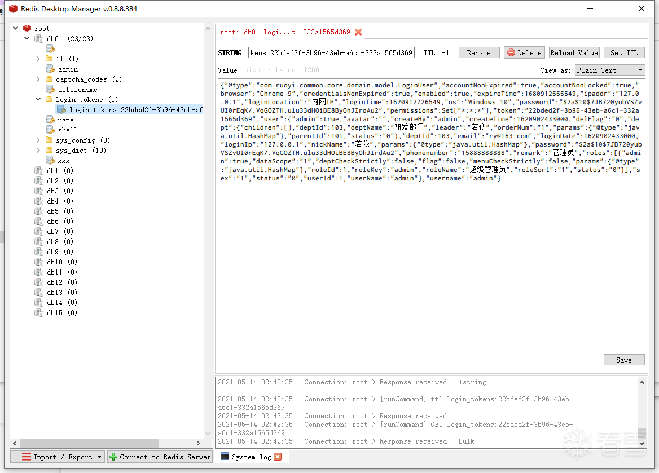The image size is (659, 473).
Task: Click the db0 database icon
Action: 39,39
